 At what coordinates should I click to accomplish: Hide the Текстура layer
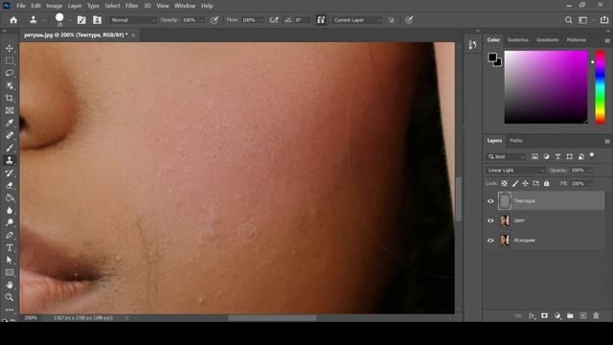[x=490, y=201]
